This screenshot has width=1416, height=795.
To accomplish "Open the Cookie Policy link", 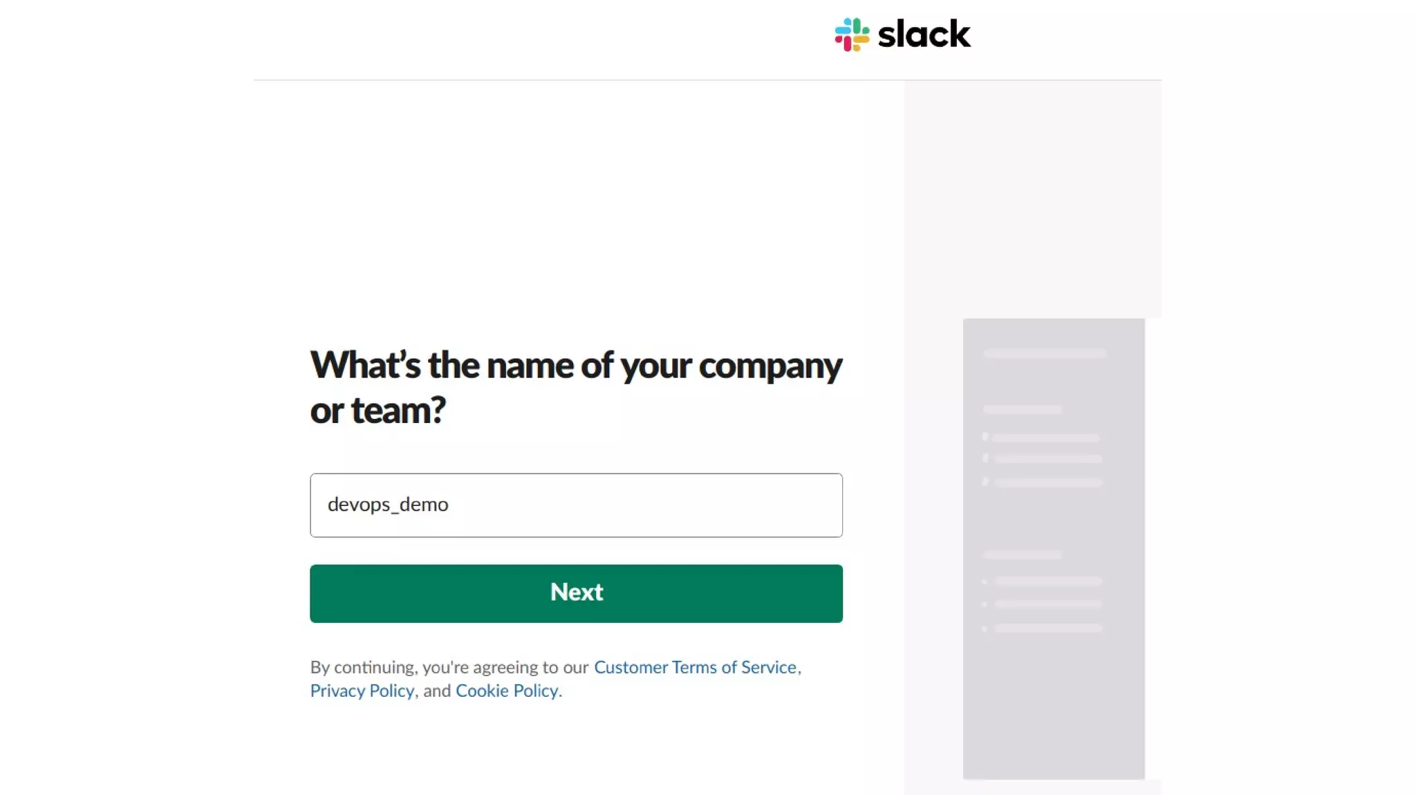I will [507, 691].
